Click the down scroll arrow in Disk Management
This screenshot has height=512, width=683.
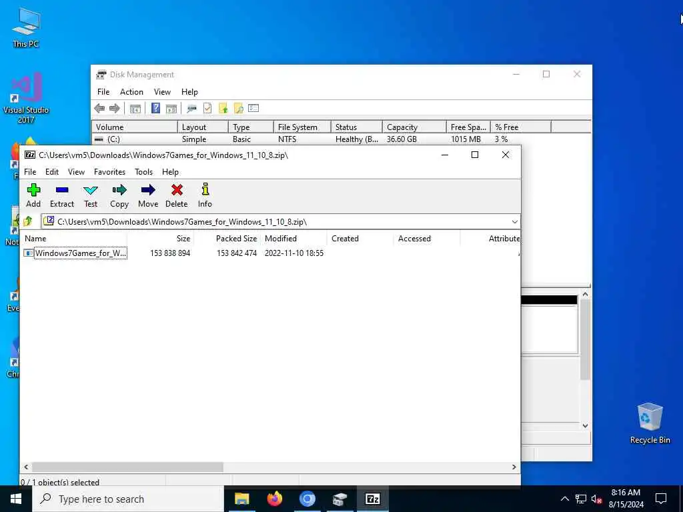click(x=586, y=426)
